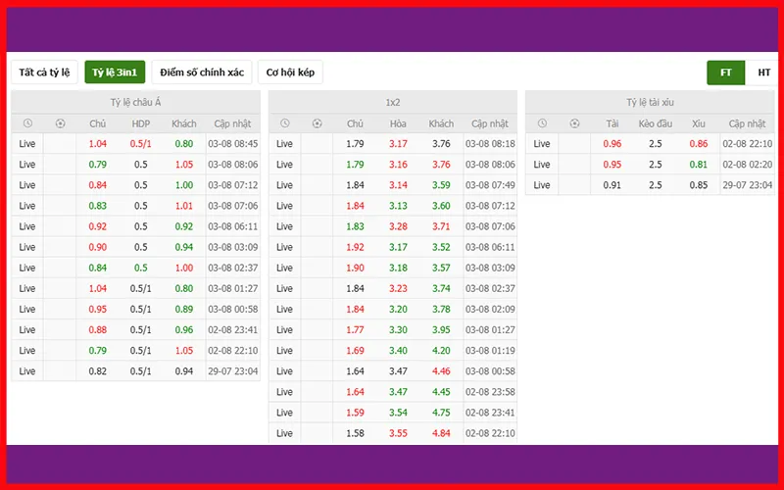Click the HDP column header in the Asian table
784x490 pixels.
(140, 123)
